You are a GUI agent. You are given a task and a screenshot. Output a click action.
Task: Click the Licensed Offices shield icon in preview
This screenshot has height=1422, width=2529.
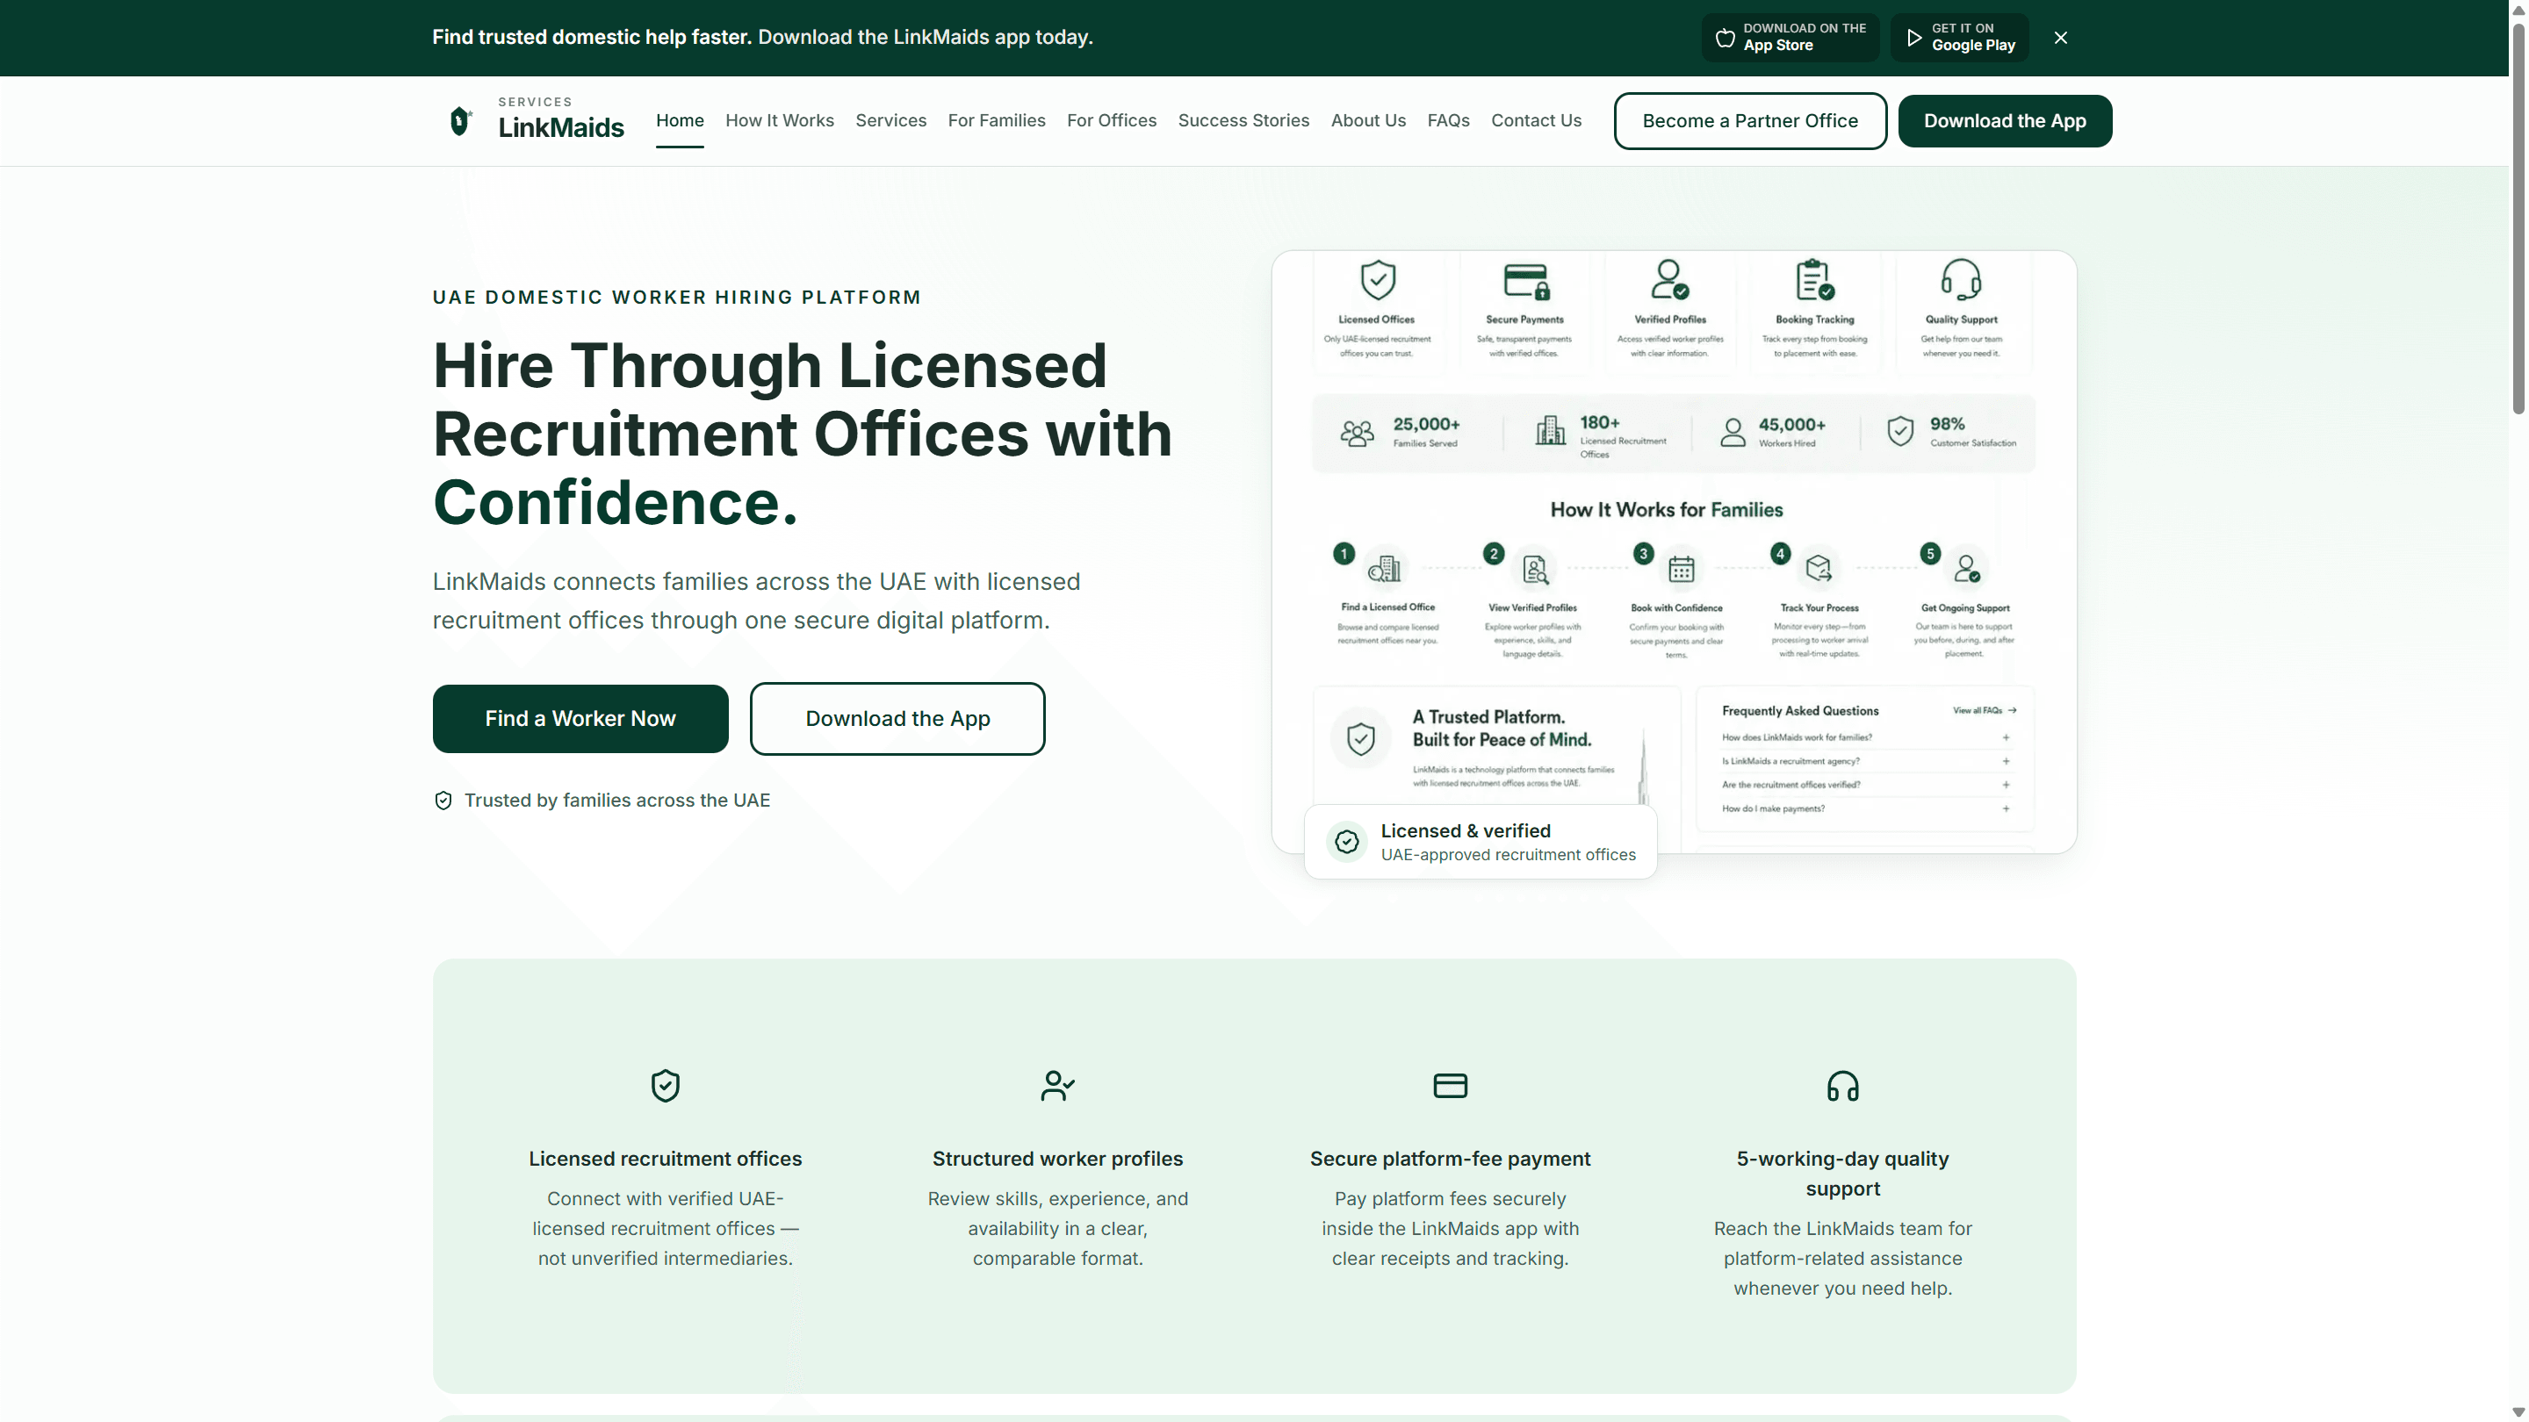point(1378,280)
